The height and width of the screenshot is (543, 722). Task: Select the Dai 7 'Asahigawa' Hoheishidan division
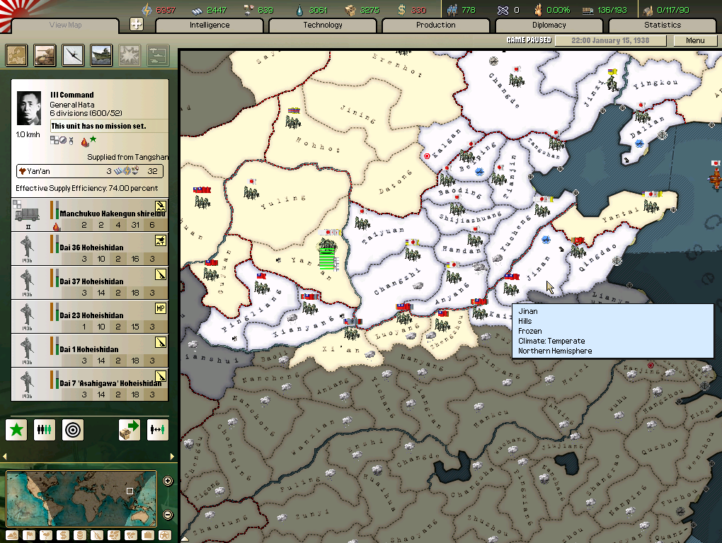coord(90,385)
